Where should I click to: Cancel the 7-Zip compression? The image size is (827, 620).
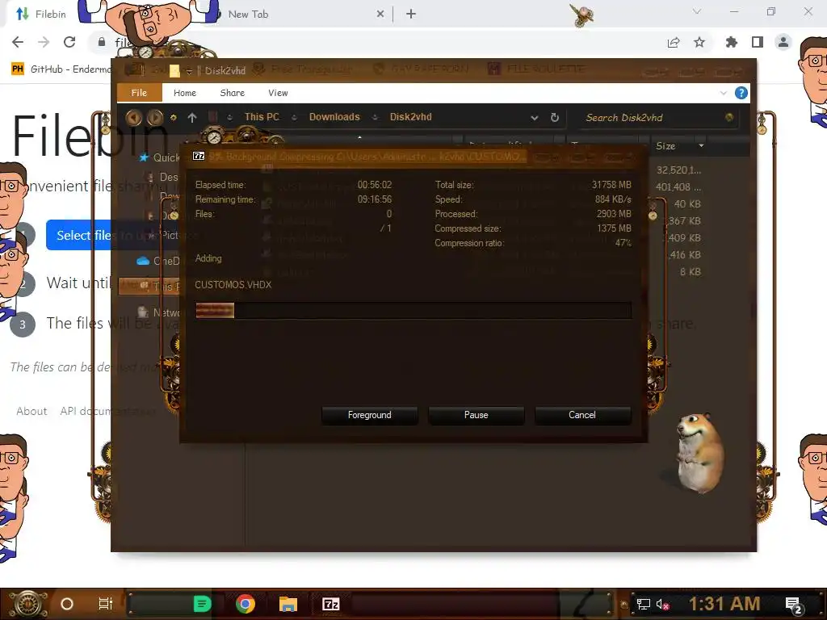(582, 416)
